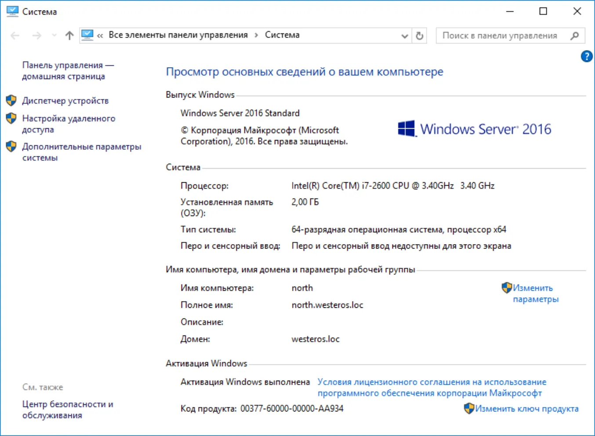This screenshot has width=595, height=436.
Task: Select Все элементы панели управления breadcrumb
Action: pos(178,35)
